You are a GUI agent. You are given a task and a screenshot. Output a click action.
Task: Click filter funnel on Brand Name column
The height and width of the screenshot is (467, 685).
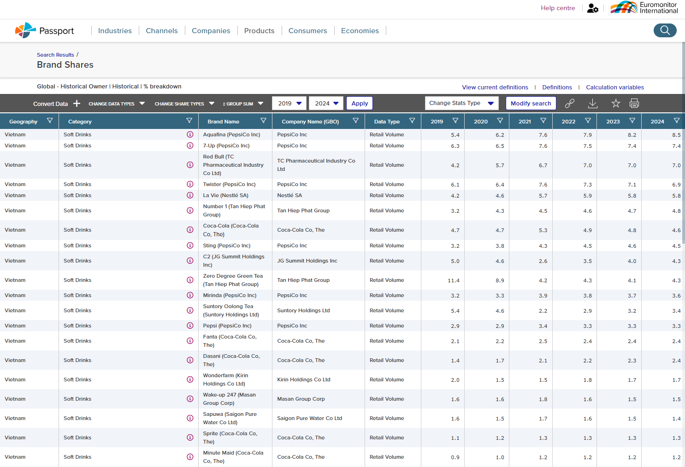pos(263,121)
